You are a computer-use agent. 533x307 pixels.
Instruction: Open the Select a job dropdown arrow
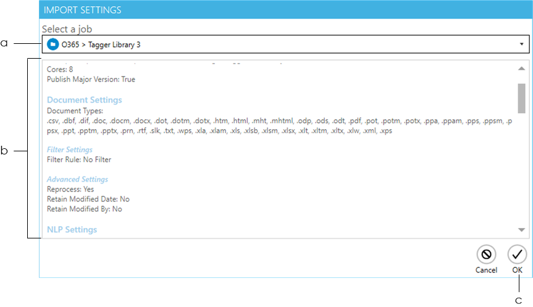521,44
